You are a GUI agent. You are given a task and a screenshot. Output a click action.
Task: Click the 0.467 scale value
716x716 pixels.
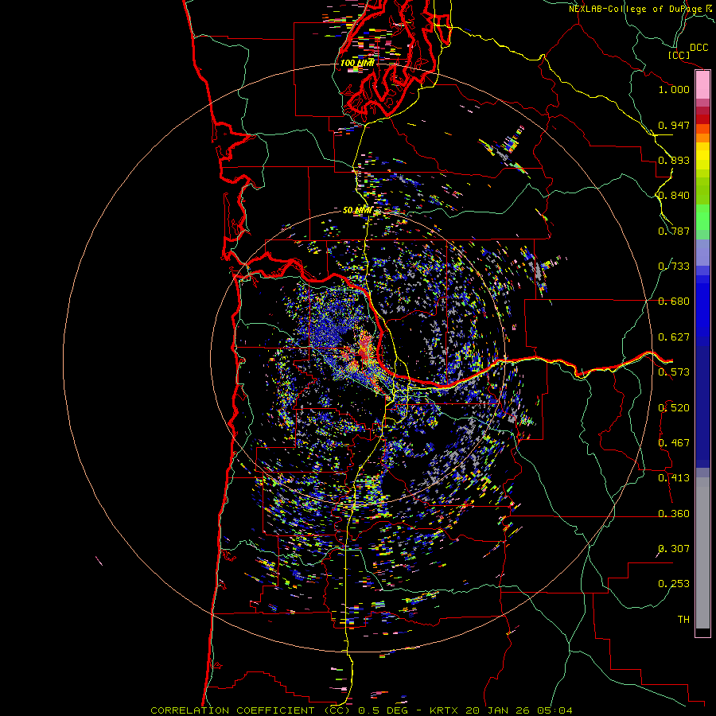[674, 443]
